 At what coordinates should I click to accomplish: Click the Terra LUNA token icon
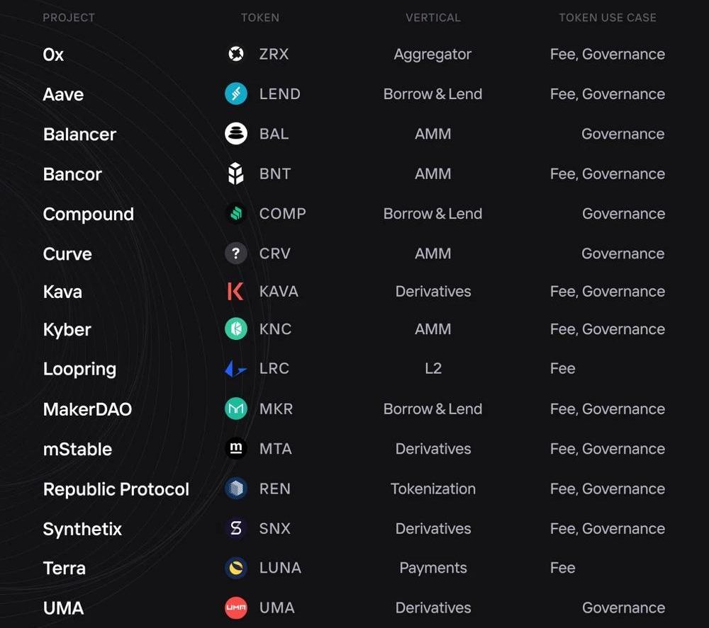point(235,568)
